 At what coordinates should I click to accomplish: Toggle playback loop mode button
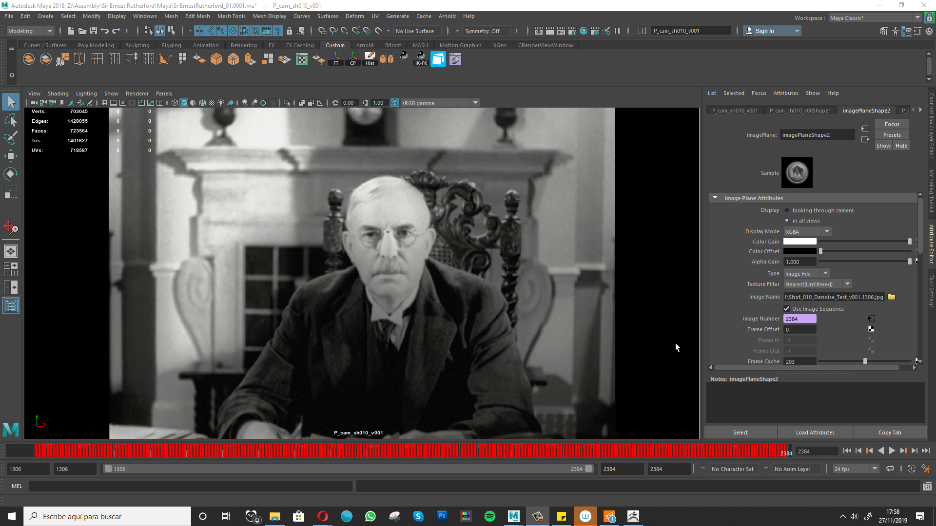[890, 469]
